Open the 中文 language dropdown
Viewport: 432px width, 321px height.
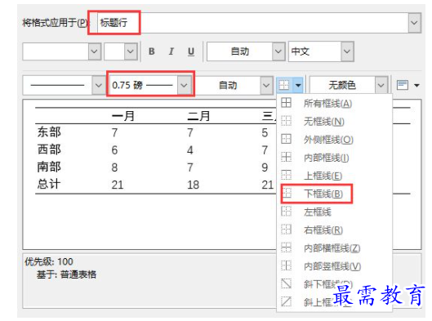347,51
